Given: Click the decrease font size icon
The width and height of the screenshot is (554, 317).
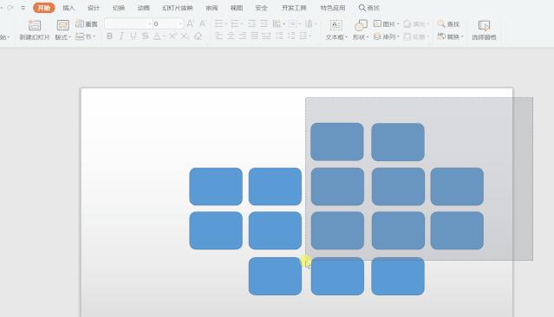Looking at the screenshot, I should coord(202,23).
